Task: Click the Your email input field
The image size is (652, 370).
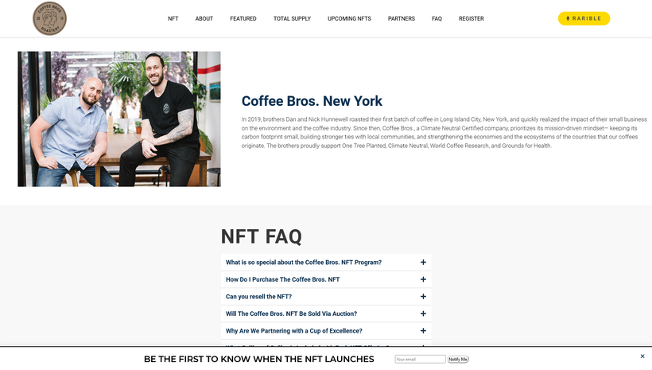Action: pos(420,360)
